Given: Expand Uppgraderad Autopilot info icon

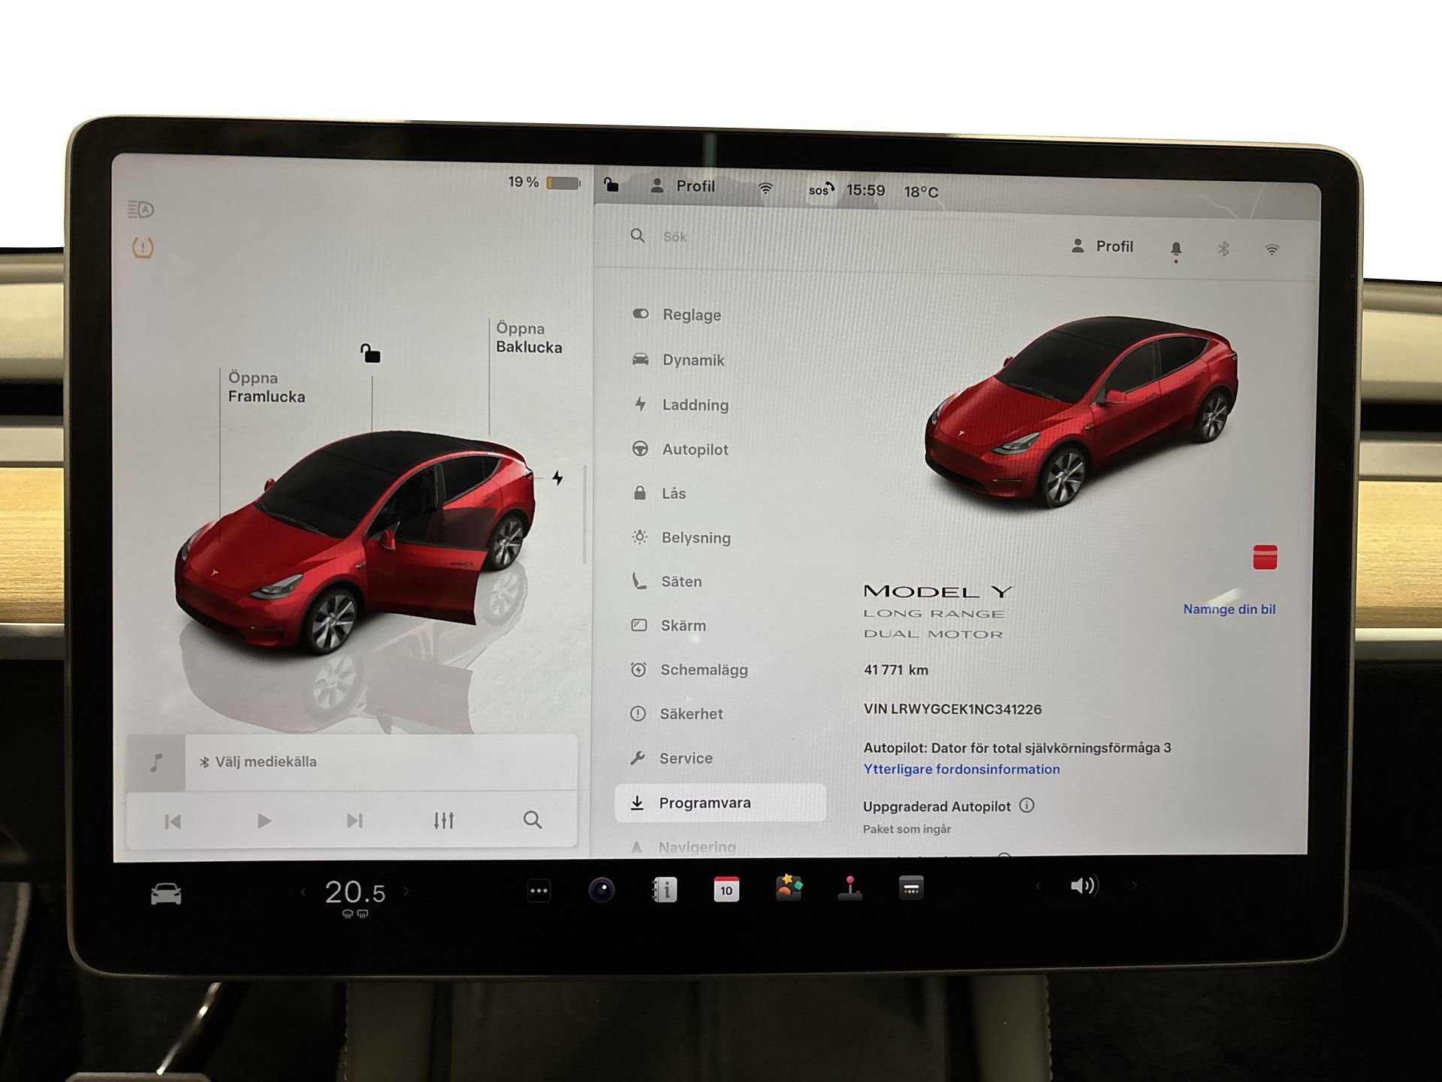Looking at the screenshot, I should coord(1027,805).
